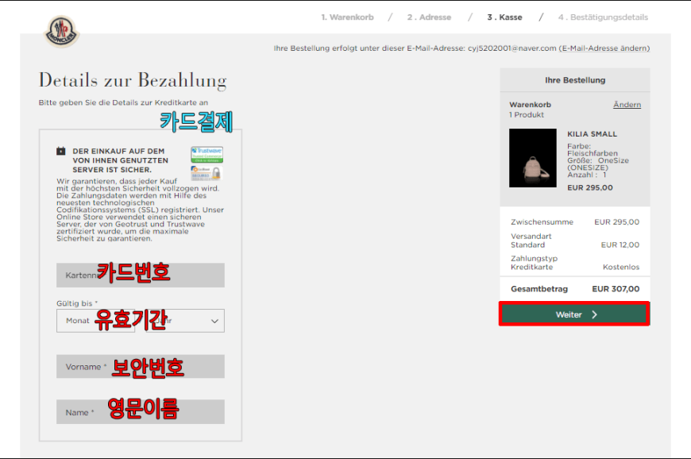
Task: Click Gesamtbetrag EUR 307,00 value
Action: click(x=616, y=289)
